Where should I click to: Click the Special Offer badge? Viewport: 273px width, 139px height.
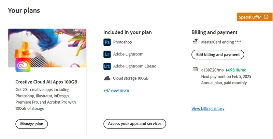(254, 17)
